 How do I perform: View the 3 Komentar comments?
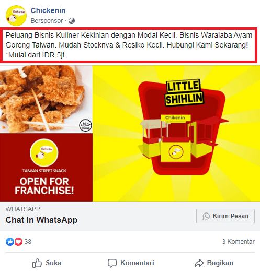click(x=238, y=242)
